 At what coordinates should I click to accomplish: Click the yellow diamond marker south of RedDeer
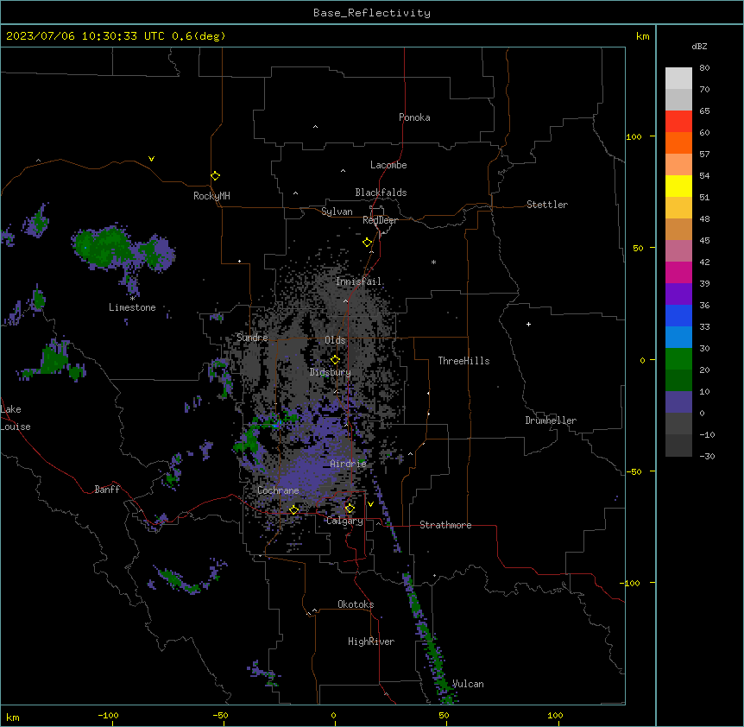click(367, 243)
